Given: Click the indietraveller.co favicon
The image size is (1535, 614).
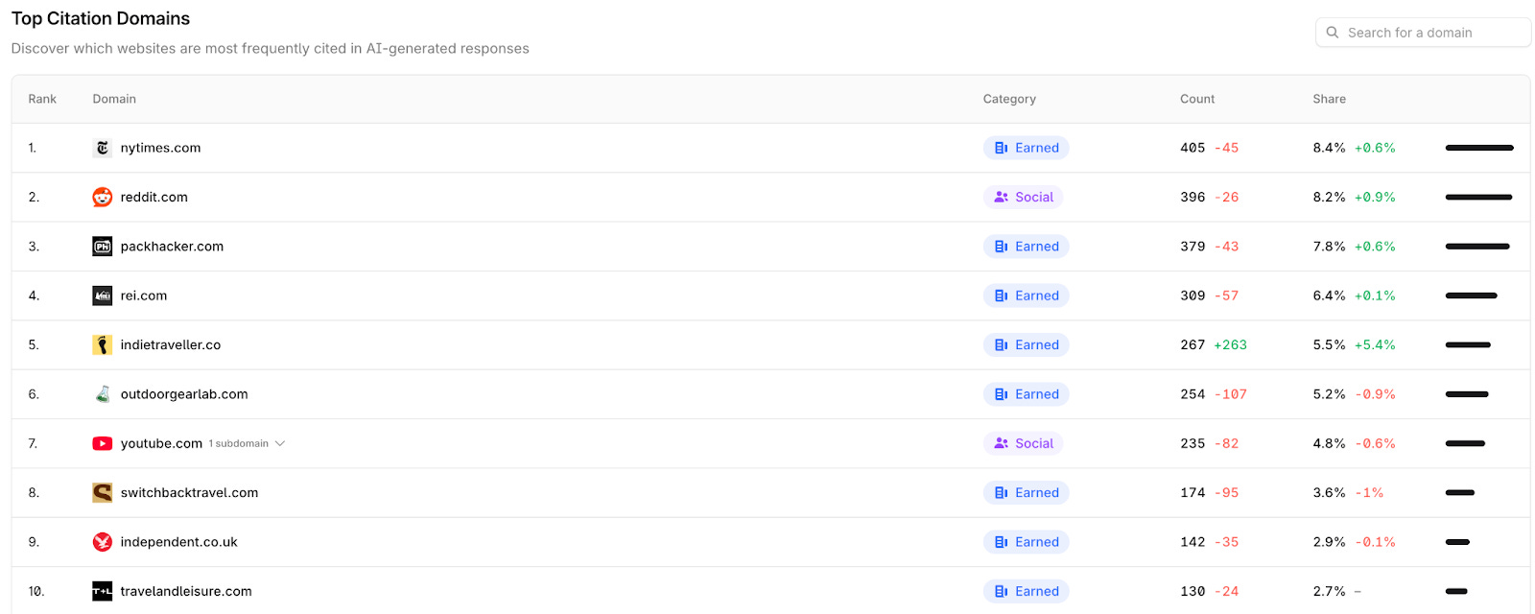Looking at the screenshot, I should [102, 344].
